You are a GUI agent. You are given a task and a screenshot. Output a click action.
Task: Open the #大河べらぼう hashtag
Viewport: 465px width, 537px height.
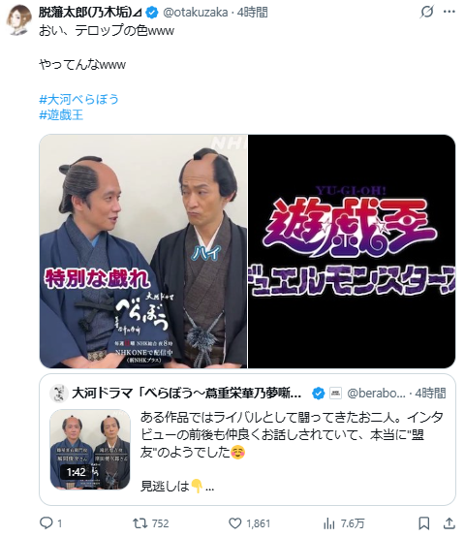point(79,99)
